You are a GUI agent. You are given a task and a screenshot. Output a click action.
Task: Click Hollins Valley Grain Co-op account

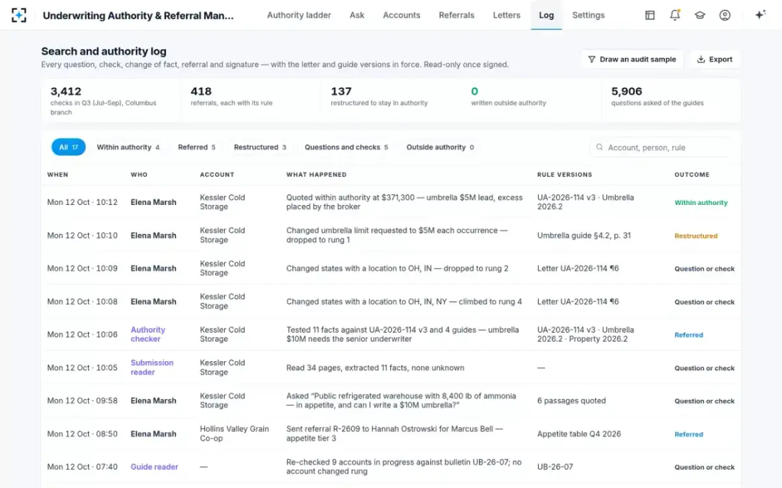(x=235, y=433)
